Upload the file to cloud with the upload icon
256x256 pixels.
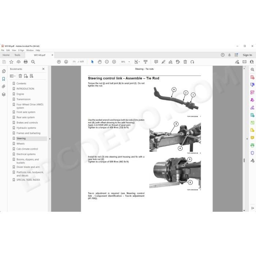18,62
